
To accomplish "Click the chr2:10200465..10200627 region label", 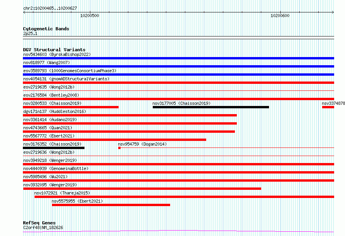I will [50, 9].
